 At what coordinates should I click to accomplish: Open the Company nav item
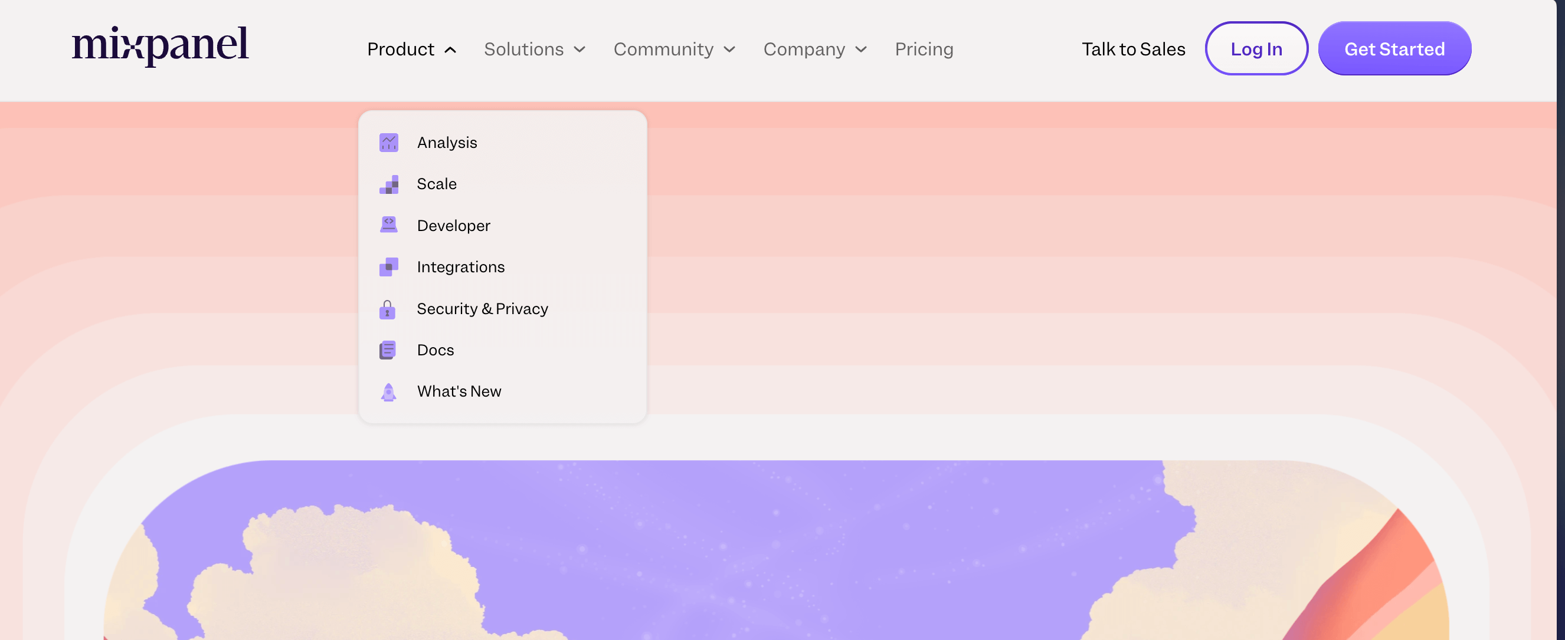click(804, 49)
